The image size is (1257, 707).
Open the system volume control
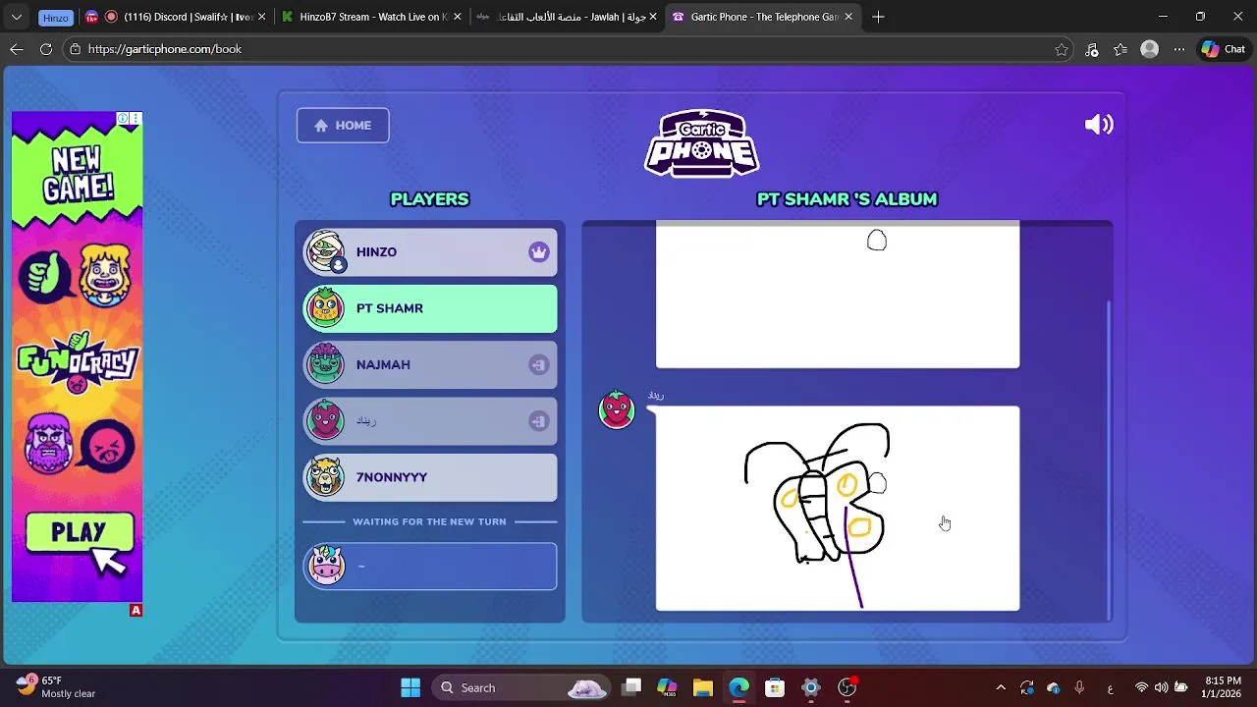point(1161,687)
